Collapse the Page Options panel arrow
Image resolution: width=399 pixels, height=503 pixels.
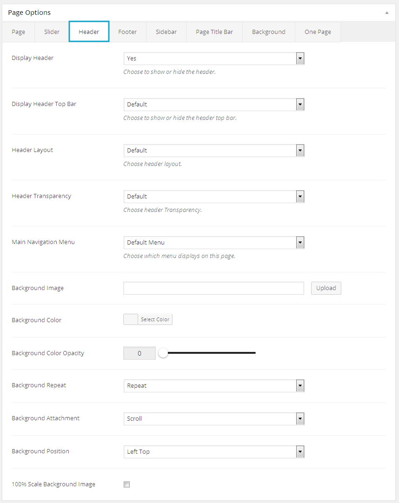[x=386, y=13]
